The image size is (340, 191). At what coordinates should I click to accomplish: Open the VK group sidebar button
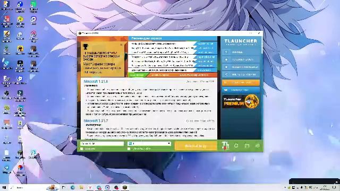coord(241,90)
